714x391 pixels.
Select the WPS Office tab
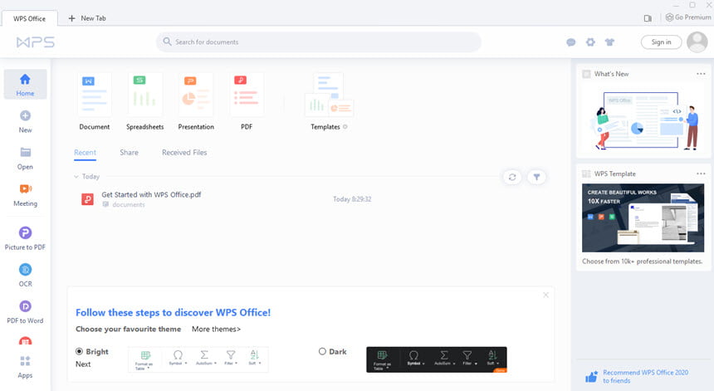pyautogui.click(x=30, y=18)
